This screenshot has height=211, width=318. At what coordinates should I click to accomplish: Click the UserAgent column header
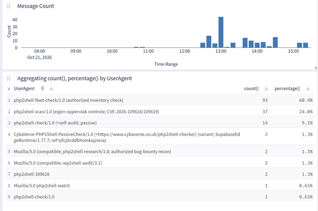point(24,89)
